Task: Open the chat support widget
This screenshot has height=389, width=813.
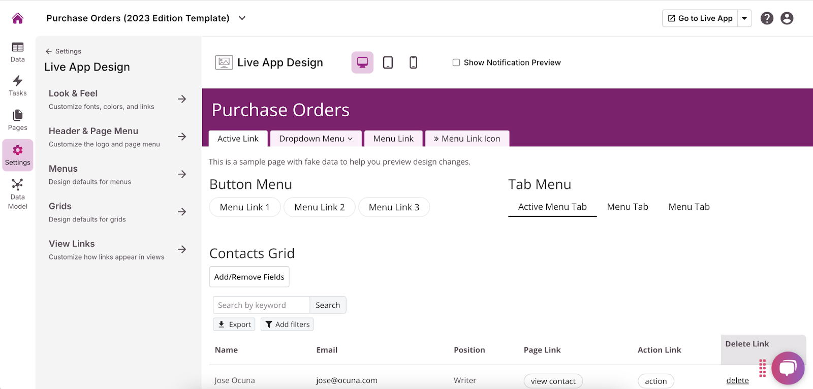Action: click(x=788, y=368)
